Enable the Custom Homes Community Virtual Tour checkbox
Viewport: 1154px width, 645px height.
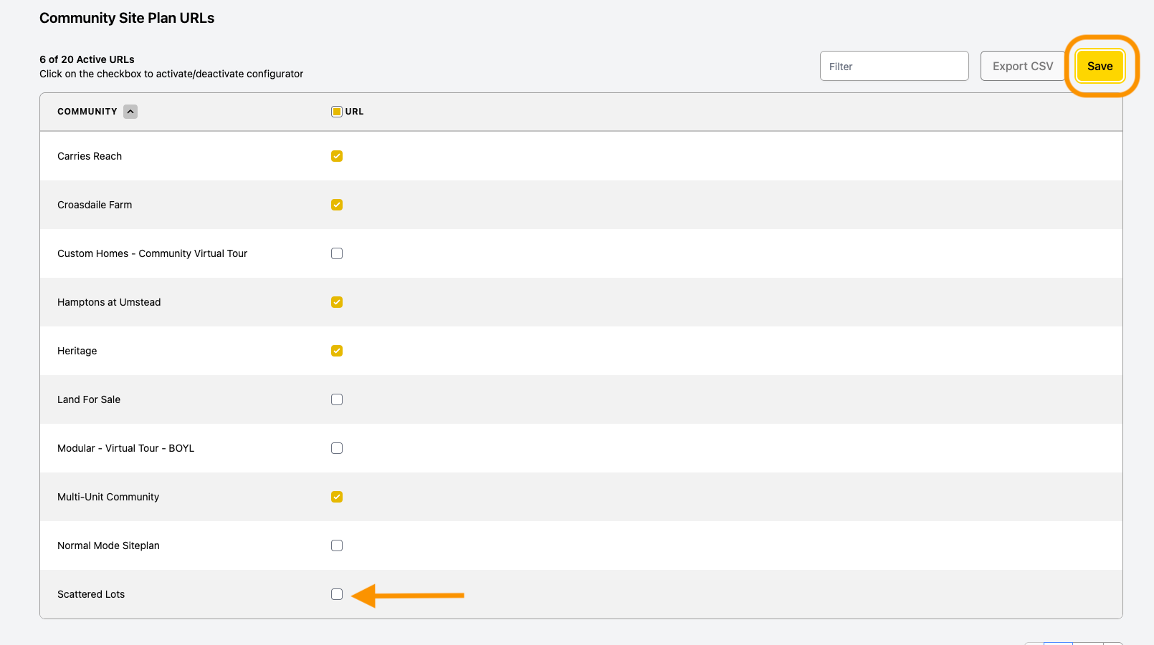tap(337, 253)
